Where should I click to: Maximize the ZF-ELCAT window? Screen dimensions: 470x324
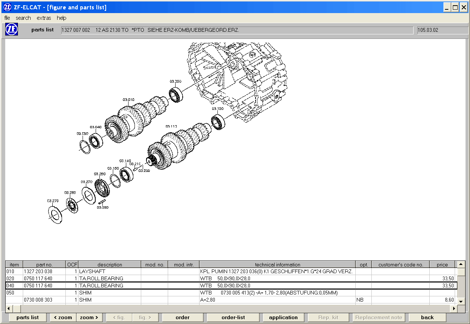click(455, 7)
